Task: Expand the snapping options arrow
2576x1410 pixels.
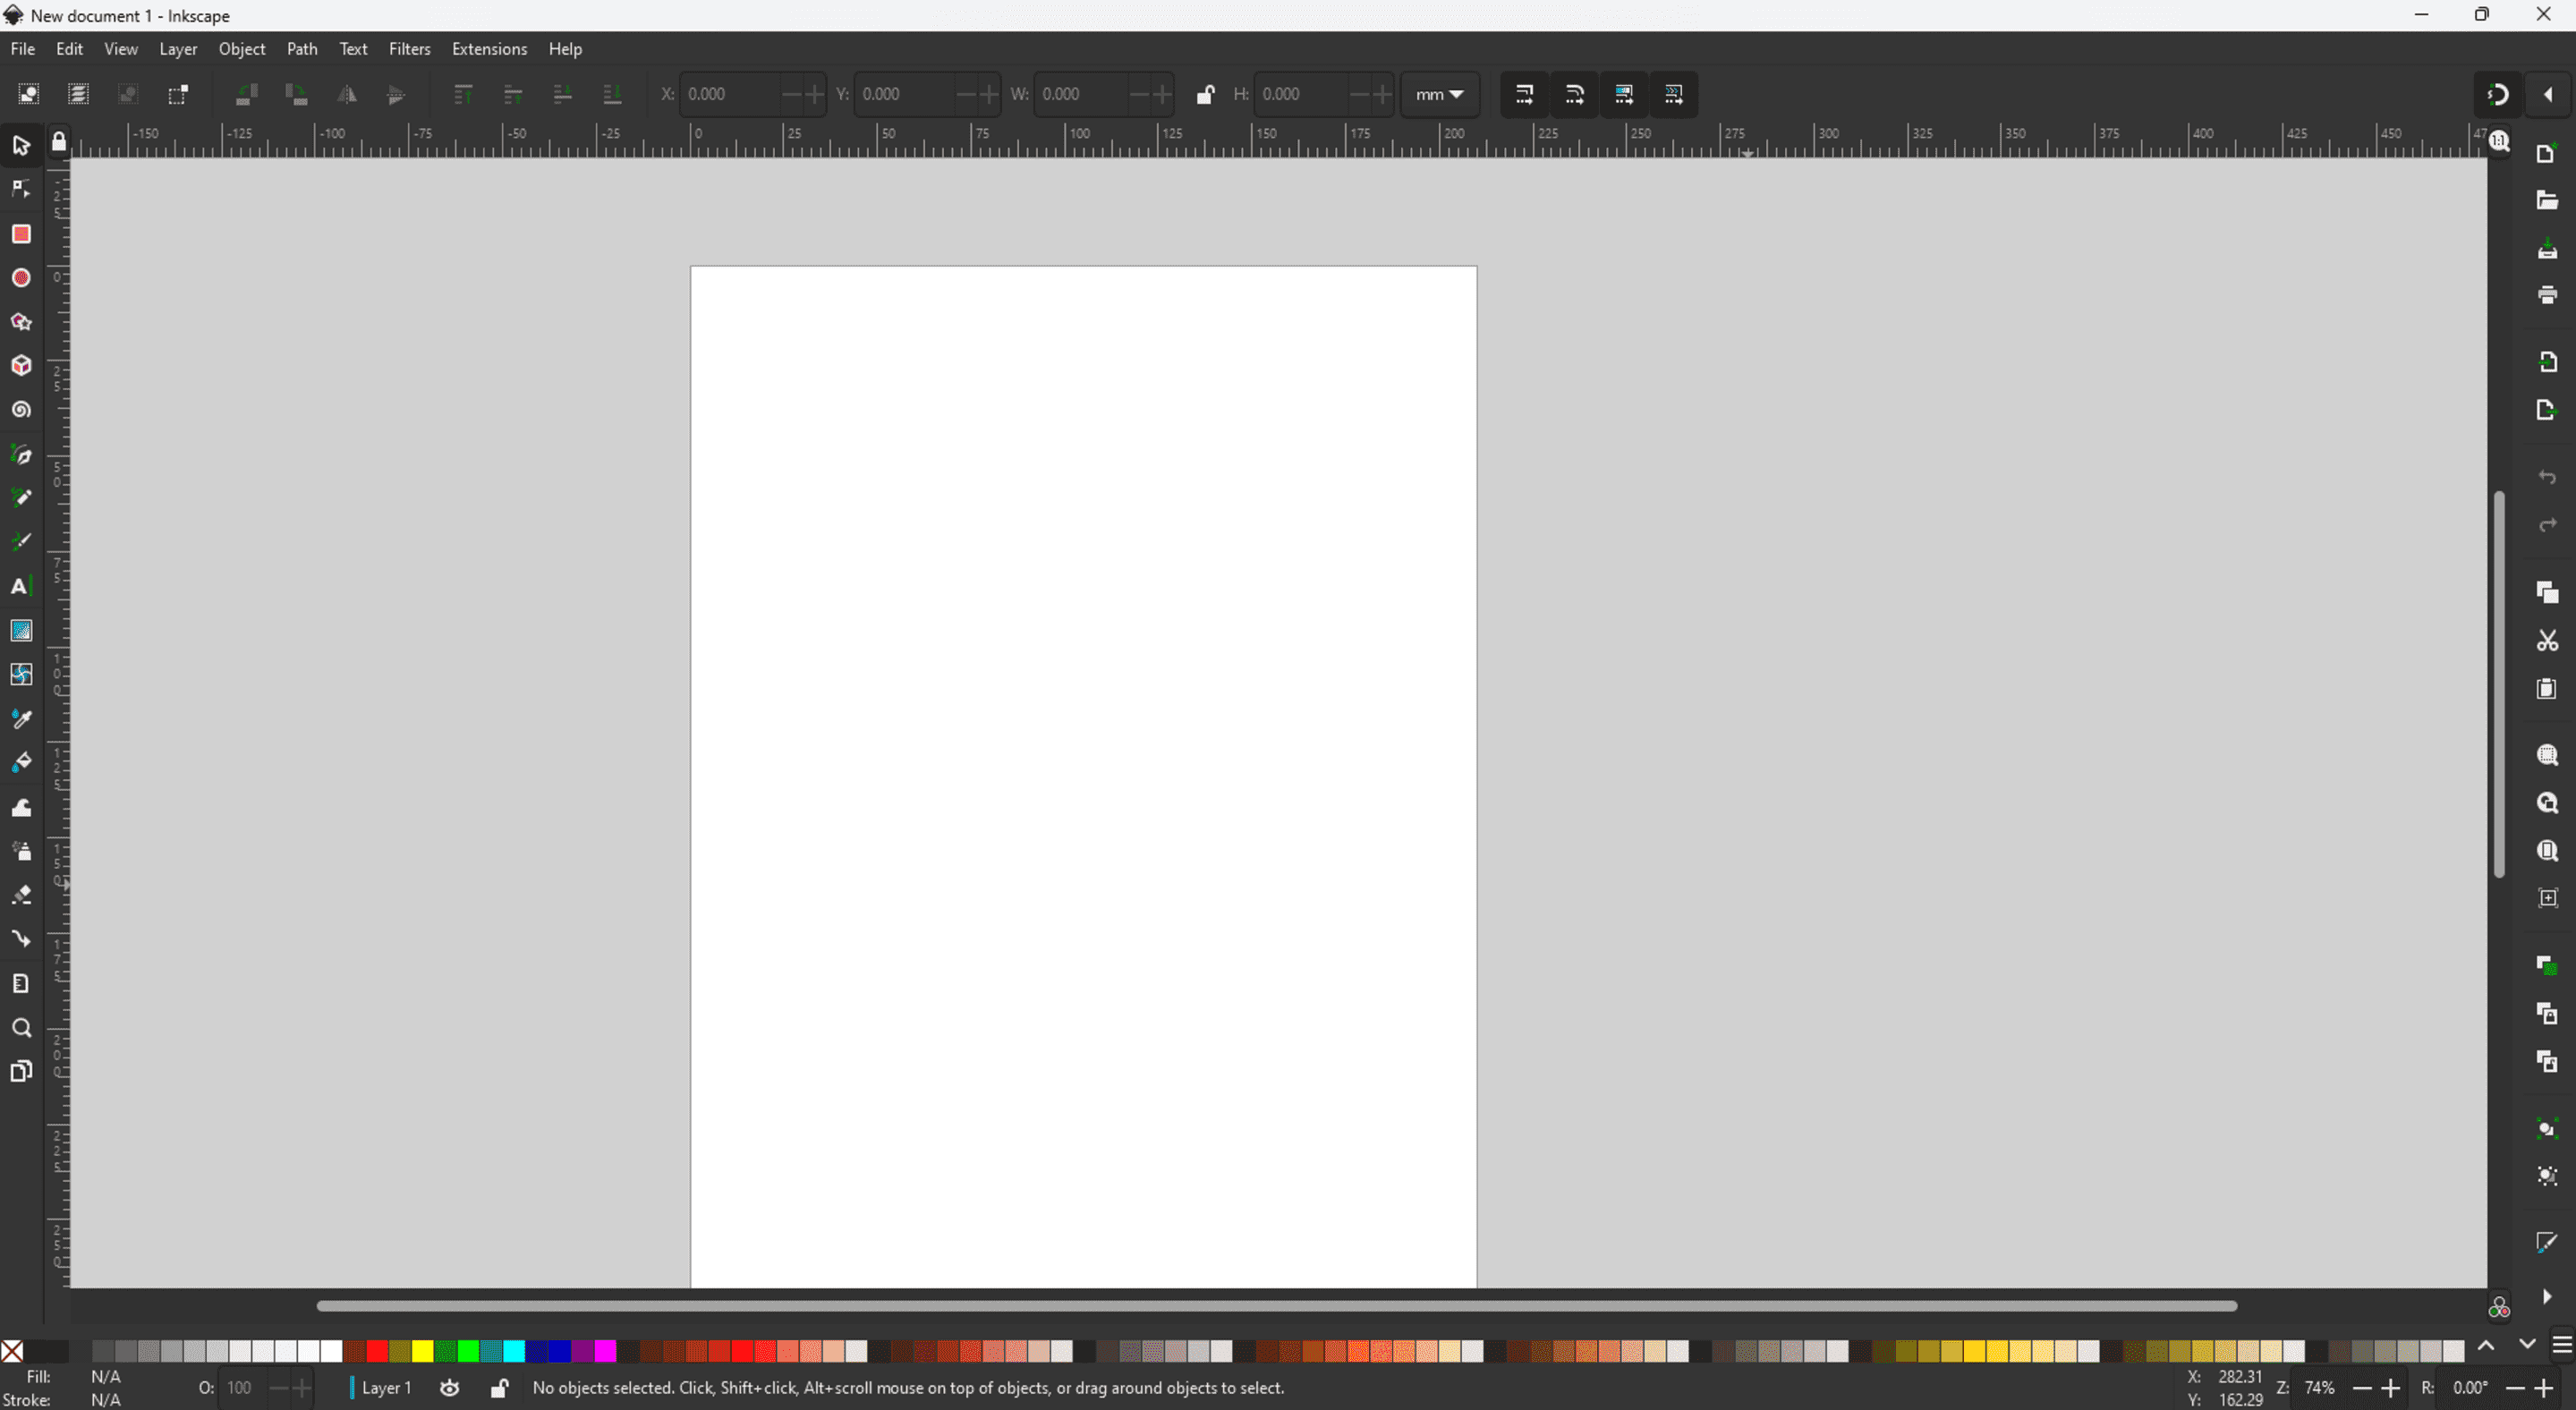Action: (2548, 95)
